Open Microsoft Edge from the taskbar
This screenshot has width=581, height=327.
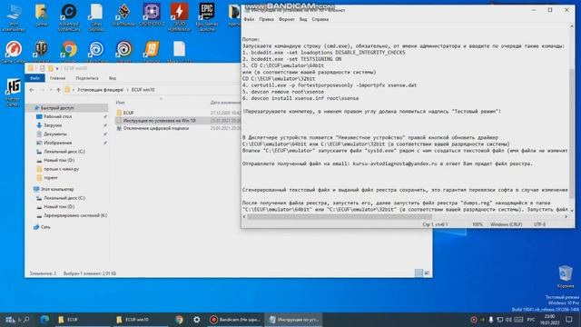[x=44, y=320]
